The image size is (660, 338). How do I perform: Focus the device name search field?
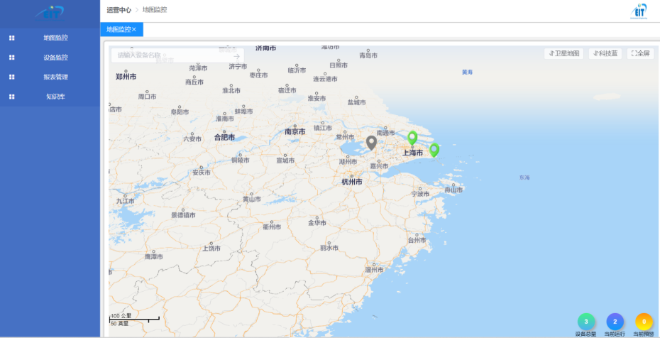(170, 55)
